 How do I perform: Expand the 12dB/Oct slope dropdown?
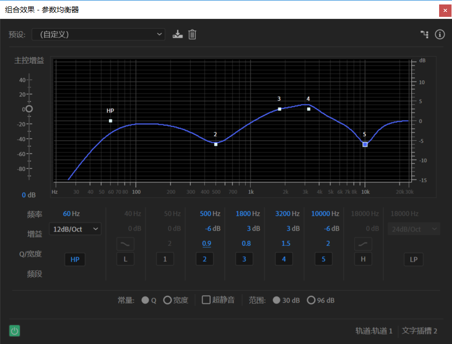(x=75, y=229)
